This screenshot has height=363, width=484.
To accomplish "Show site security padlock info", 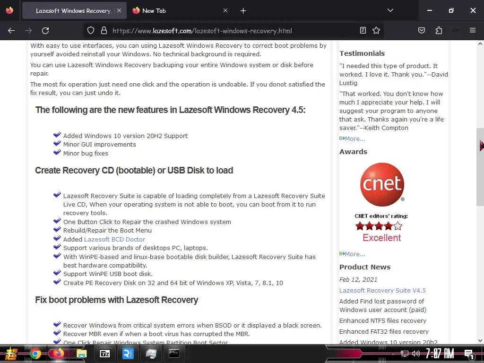I will click(x=104, y=30).
